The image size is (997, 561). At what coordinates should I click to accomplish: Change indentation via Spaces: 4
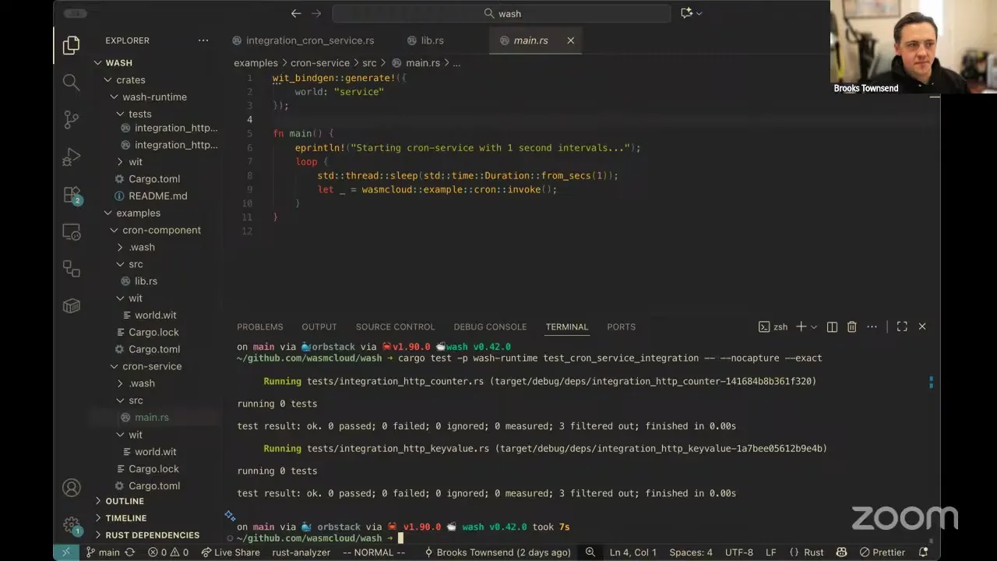[691, 552]
